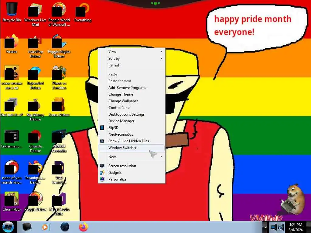Choose Flip3D menu entry

coord(132,128)
